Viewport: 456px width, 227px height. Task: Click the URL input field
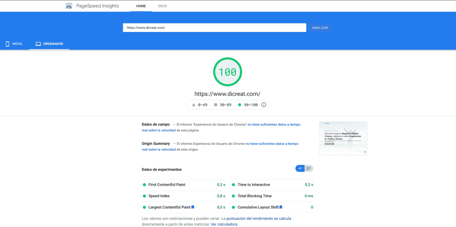tap(214, 28)
